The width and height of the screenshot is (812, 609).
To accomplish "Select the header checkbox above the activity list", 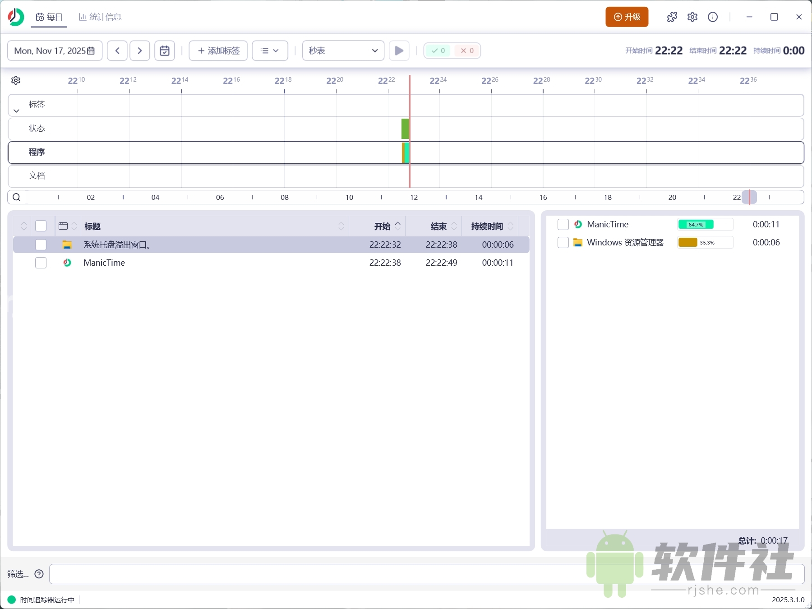I will 41,226.
